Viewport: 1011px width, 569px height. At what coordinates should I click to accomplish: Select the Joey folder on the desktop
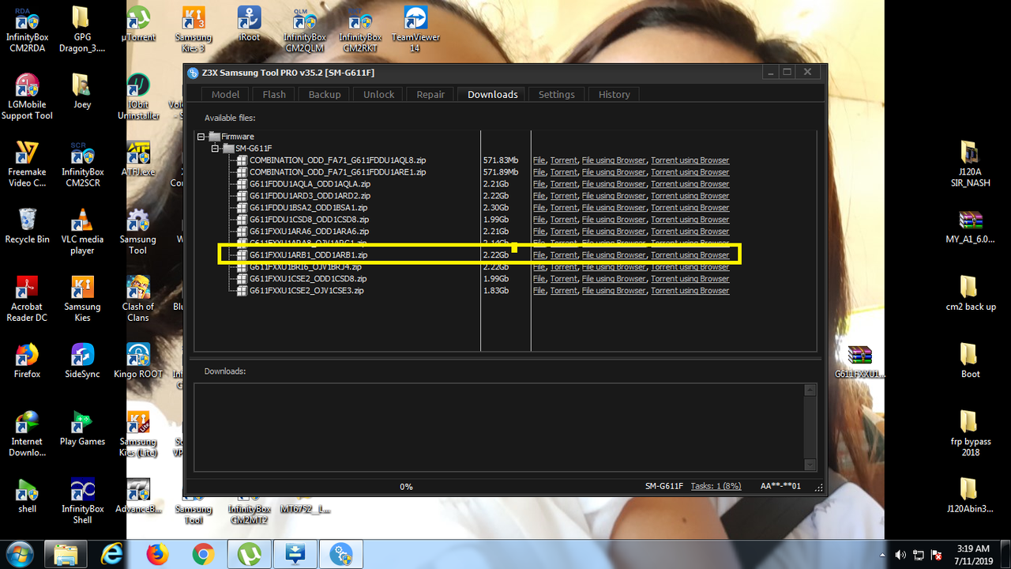pyautogui.click(x=82, y=92)
